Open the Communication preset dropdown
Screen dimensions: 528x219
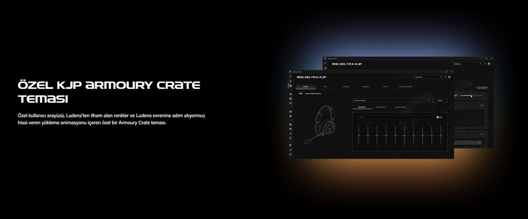point(391,101)
